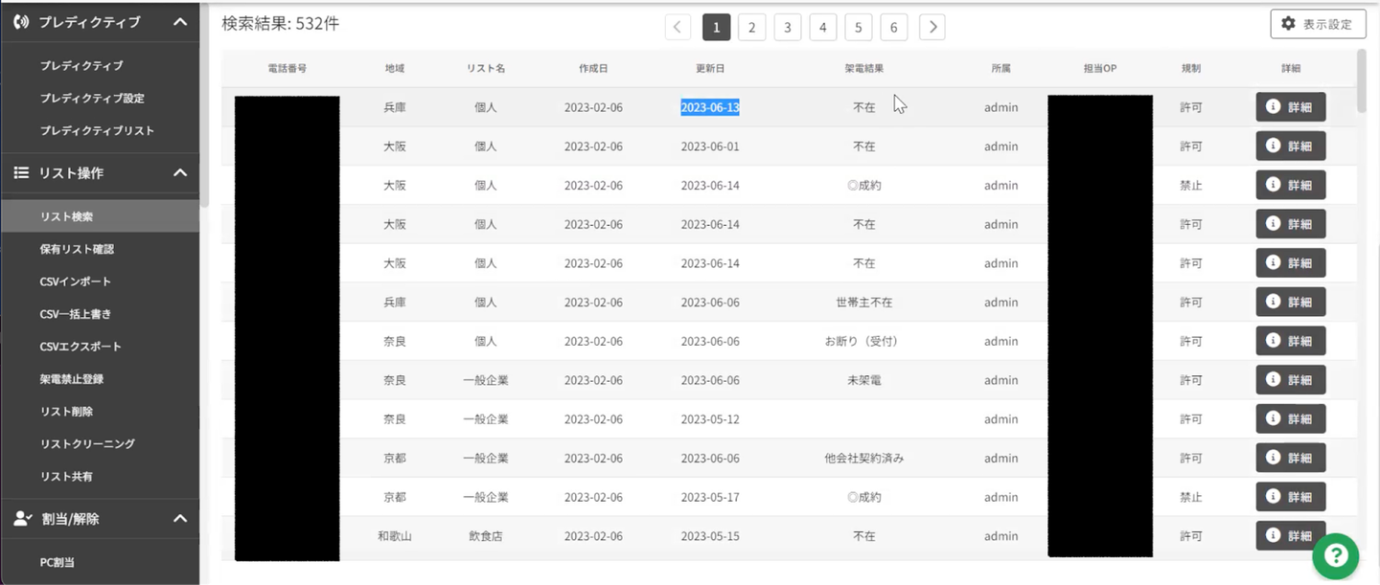Screen dimensions: 1380x585
Task: Go to the next results page arrow
Action: (x=931, y=28)
